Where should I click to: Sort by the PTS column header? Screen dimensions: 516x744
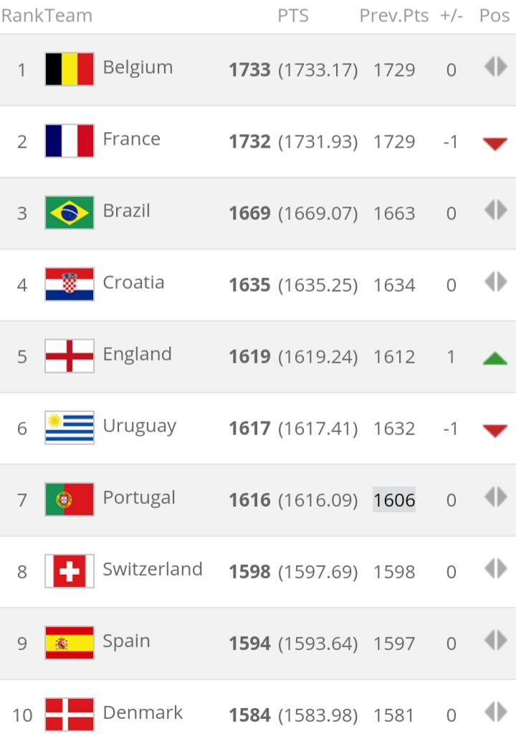tap(293, 16)
